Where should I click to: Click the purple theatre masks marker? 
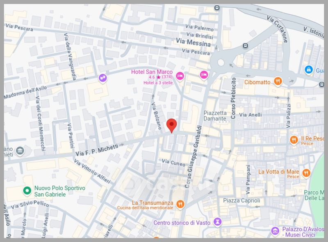point(103,78)
